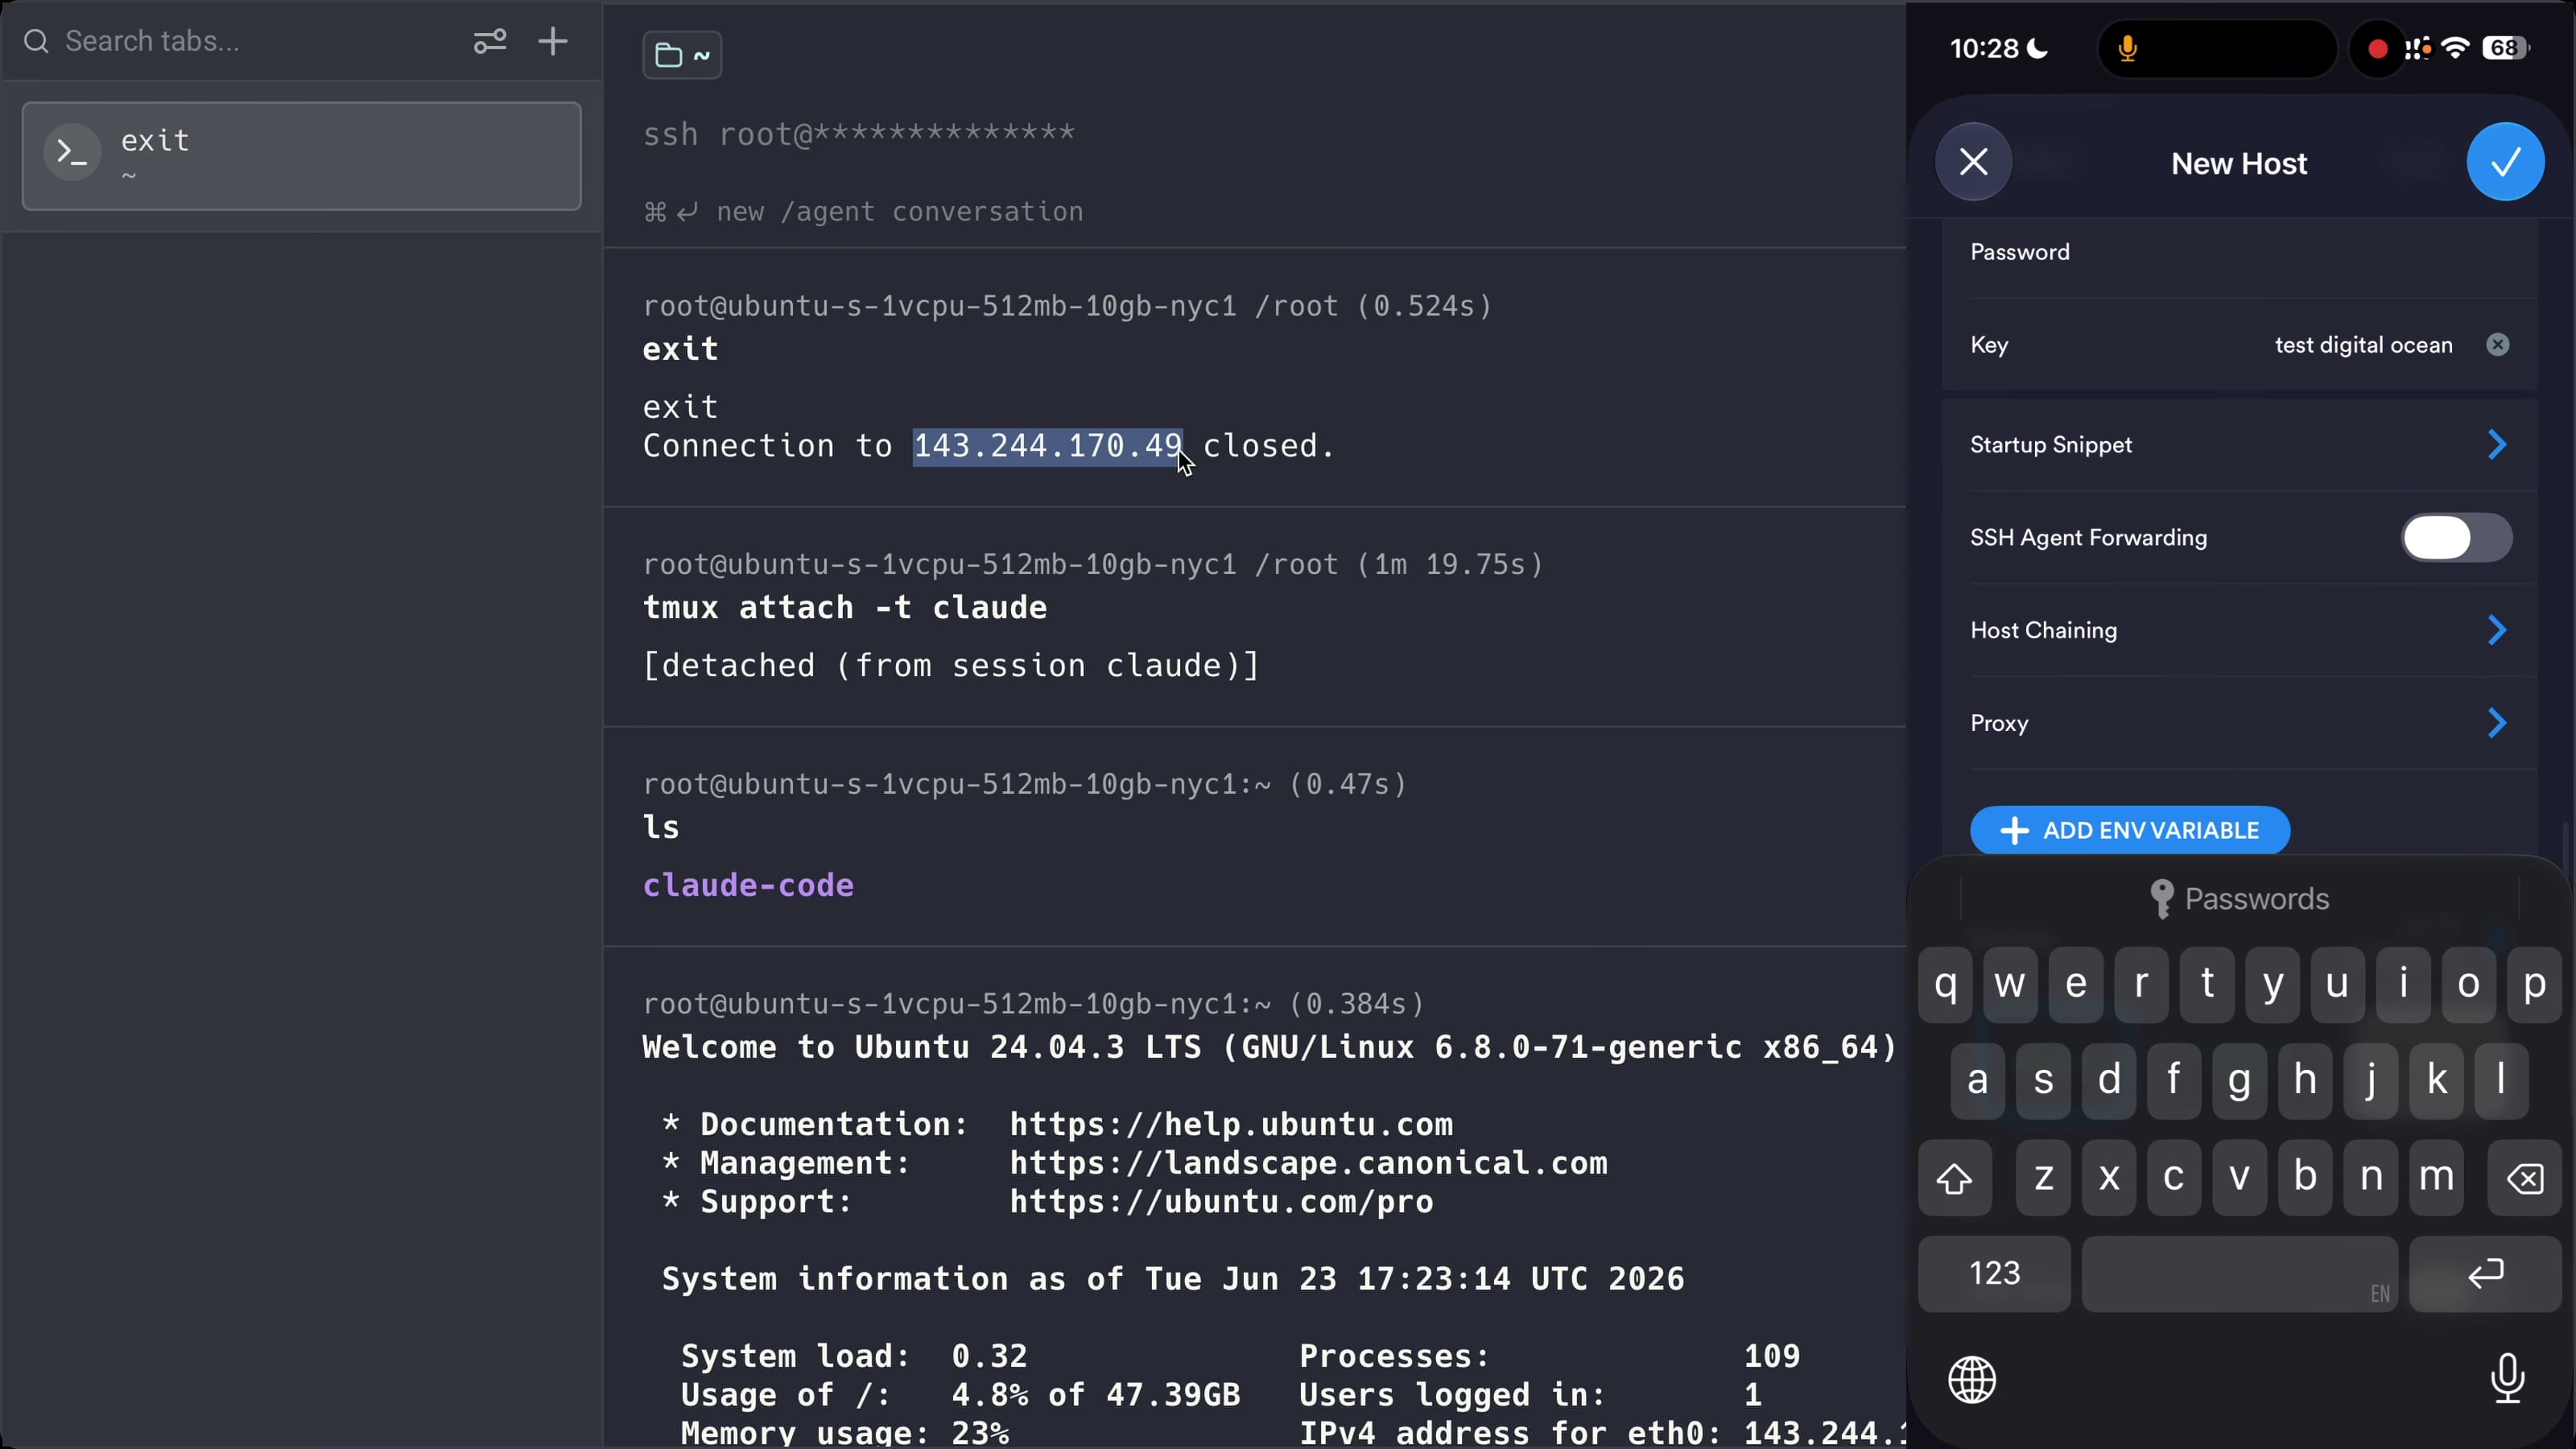Tap the shift key on keyboard
This screenshot has height=1449, width=2576.
tap(1955, 1178)
